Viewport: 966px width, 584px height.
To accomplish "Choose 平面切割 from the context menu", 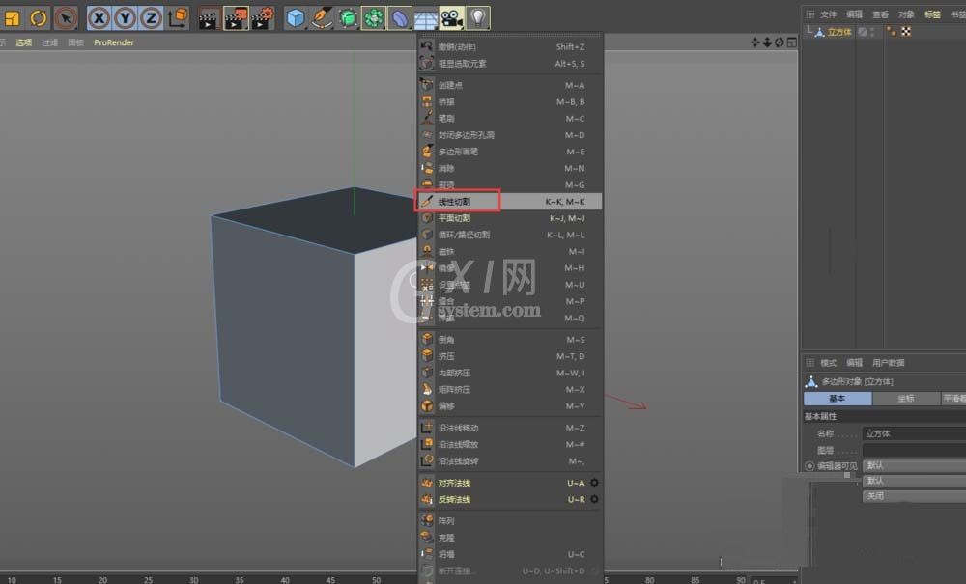I will coord(509,218).
